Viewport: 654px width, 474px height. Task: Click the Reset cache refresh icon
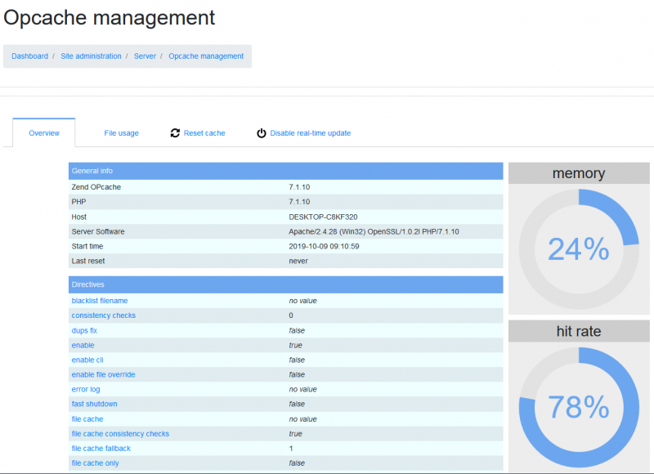tap(175, 132)
